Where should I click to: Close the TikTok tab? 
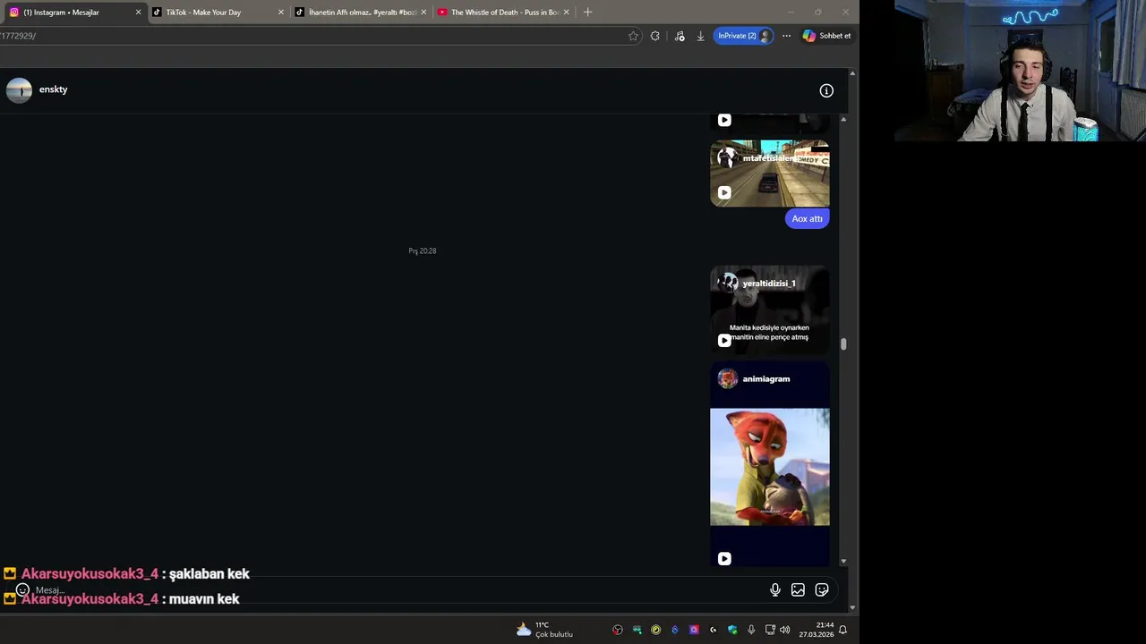click(281, 13)
